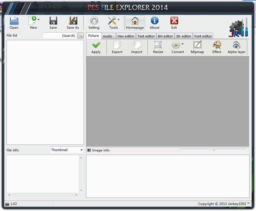Click the down arrow of File info scrollbar
The width and height of the screenshot is (256, 211).
click(81, 190)
